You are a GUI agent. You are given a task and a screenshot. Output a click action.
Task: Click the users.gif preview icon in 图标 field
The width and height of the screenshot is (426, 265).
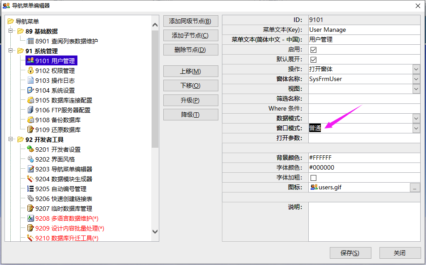[x=314, y=187]
